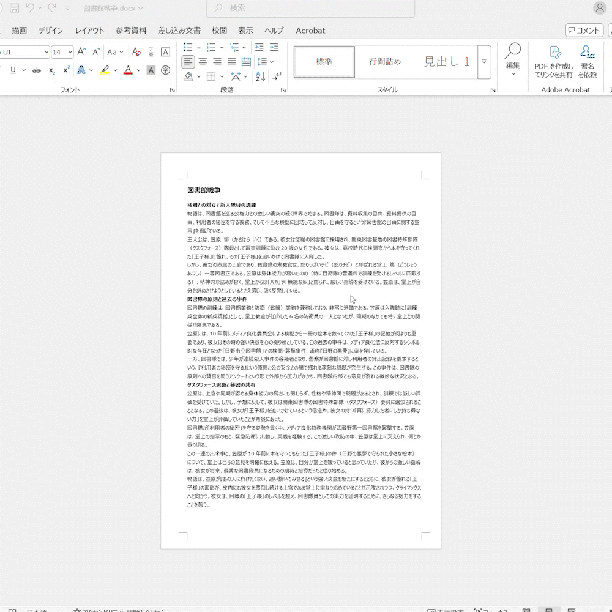Open the font size dropdown showing 14
The width and height of the screenshot is (612, 612).
pyautogui.click(x=62, y=52)
